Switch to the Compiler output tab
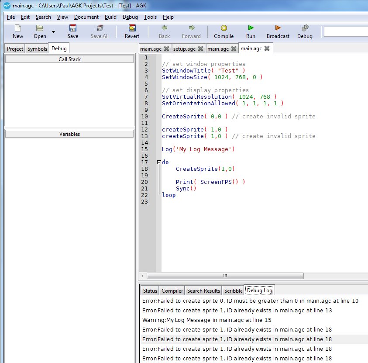368x363 pixels. point(172,290)
